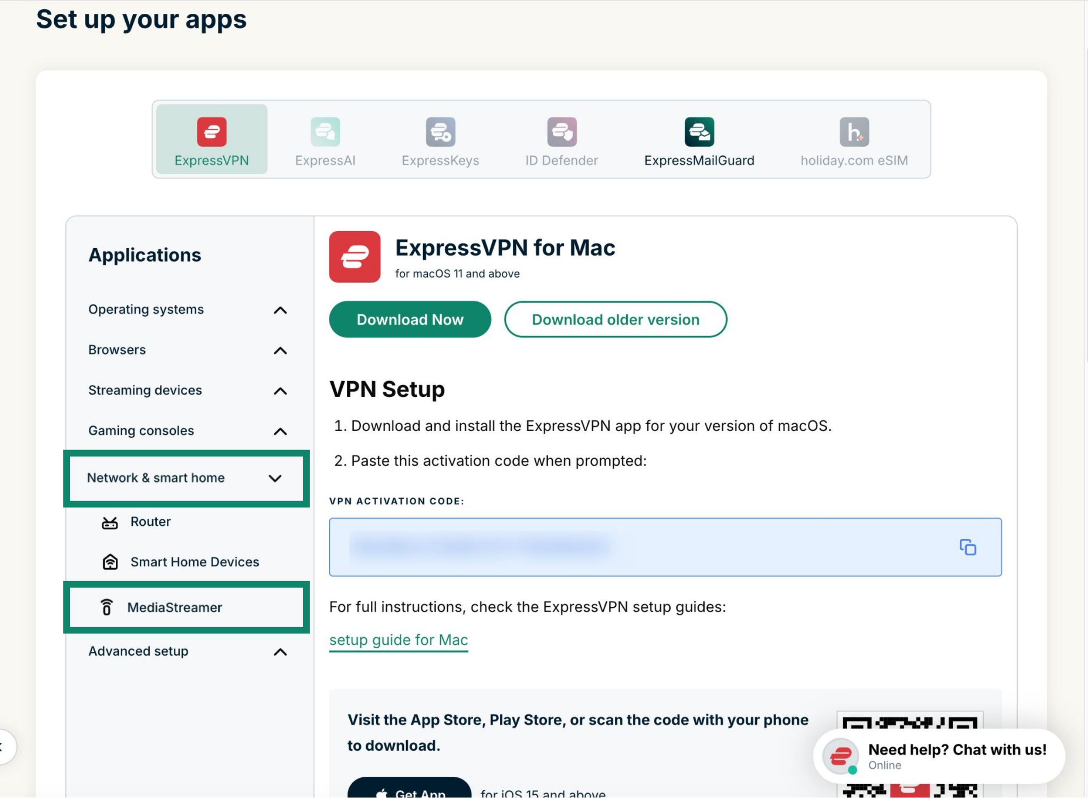Image resolution: width=1088 pixels, height=798 pixels.
Task: Click the 'VPN Setup' heading
Action: coord(387,389)
